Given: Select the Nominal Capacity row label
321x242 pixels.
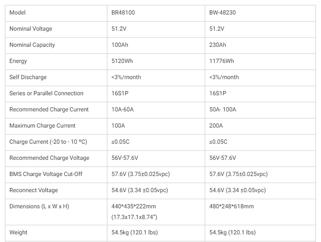Looking at the screenshot, I should pos(32,45).
